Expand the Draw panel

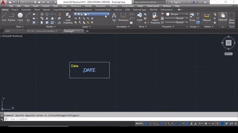pos(20,27)
